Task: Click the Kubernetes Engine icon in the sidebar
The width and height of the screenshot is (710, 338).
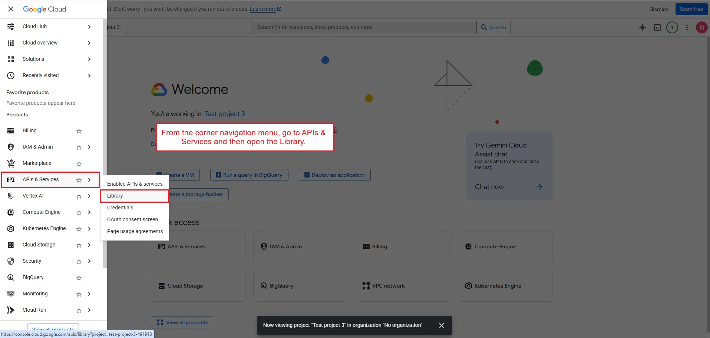Action: point(11,229)
